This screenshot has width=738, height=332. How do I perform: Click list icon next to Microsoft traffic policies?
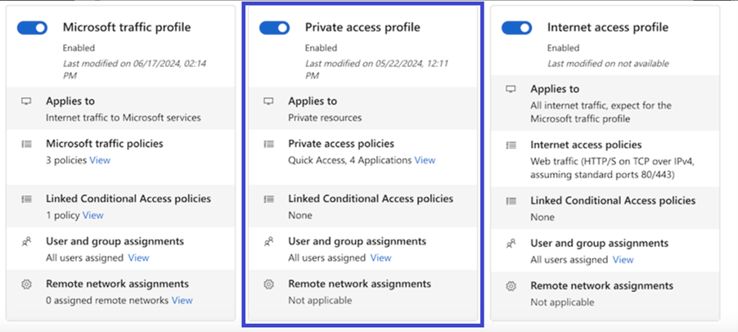[26, 144]
